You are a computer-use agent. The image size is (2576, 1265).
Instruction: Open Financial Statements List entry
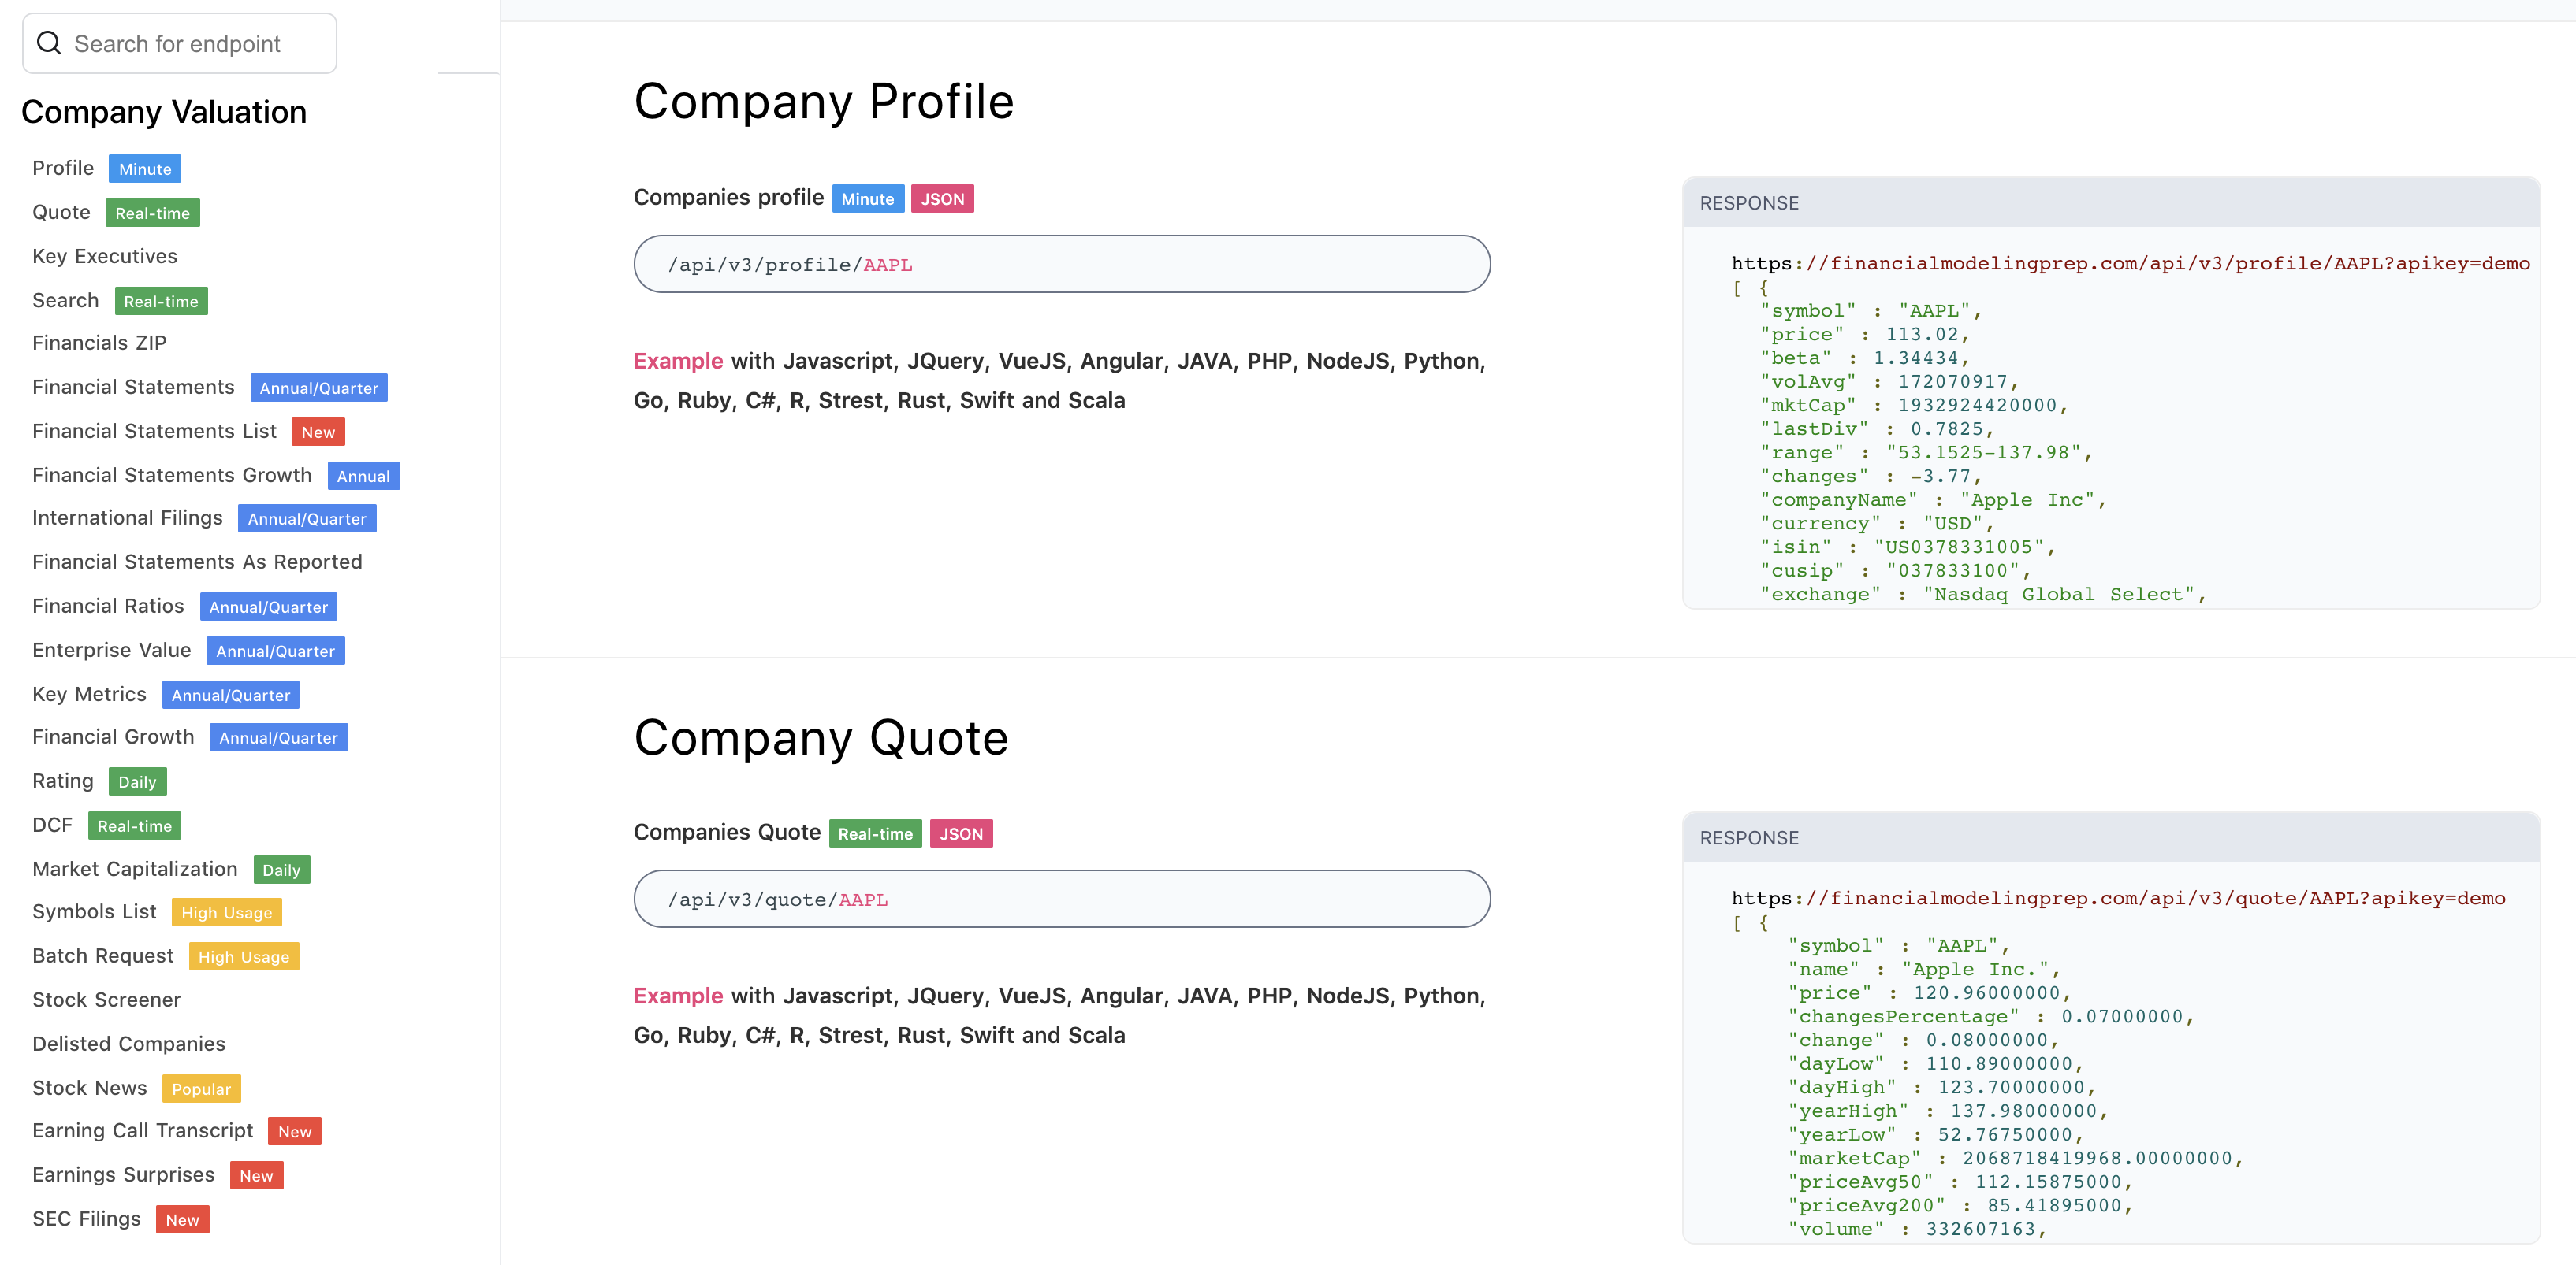154,431
